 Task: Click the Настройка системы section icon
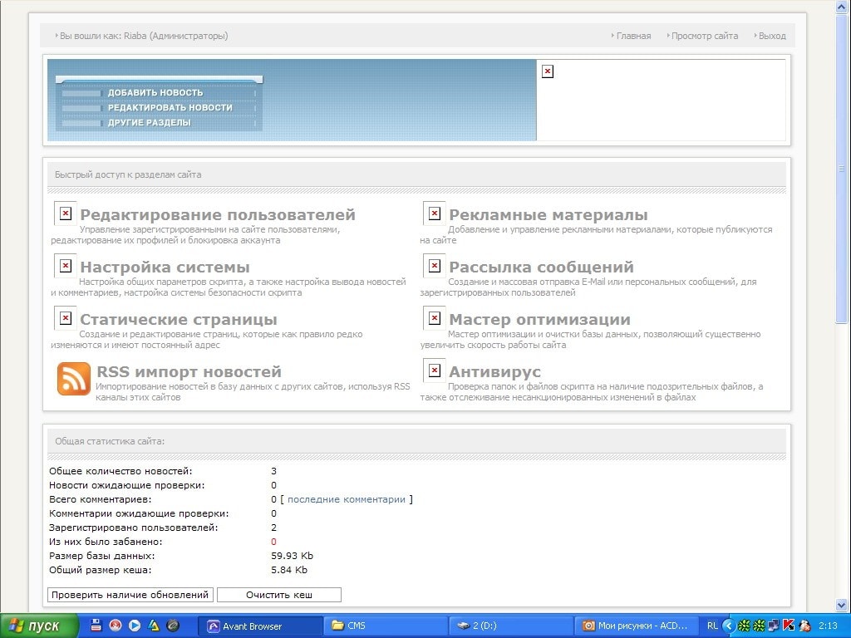click(x=66, y=266)
